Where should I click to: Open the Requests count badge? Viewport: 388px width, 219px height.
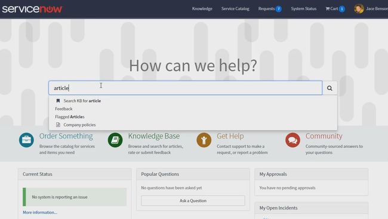pos(279,9)
